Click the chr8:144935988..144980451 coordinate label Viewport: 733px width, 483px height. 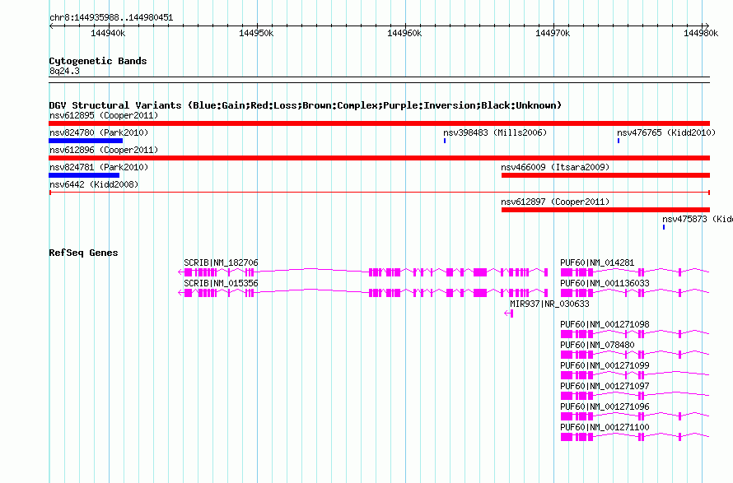coord(111,18)
